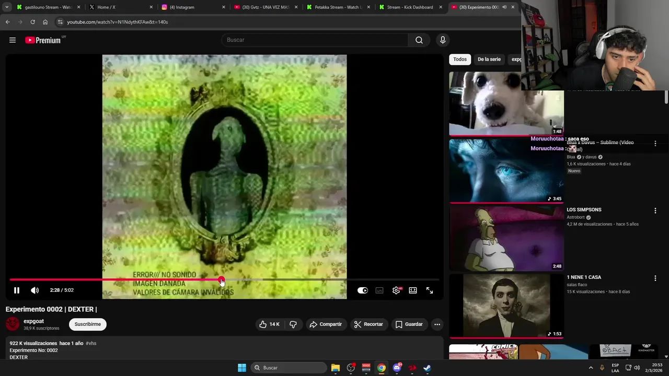
Task: Select the Todos filter chip
Action: pos(460,60)
